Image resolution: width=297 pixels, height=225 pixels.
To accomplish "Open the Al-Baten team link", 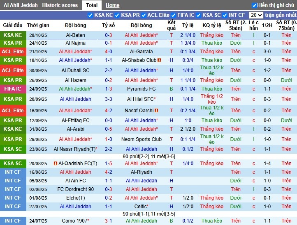I will tap(76, 35).
